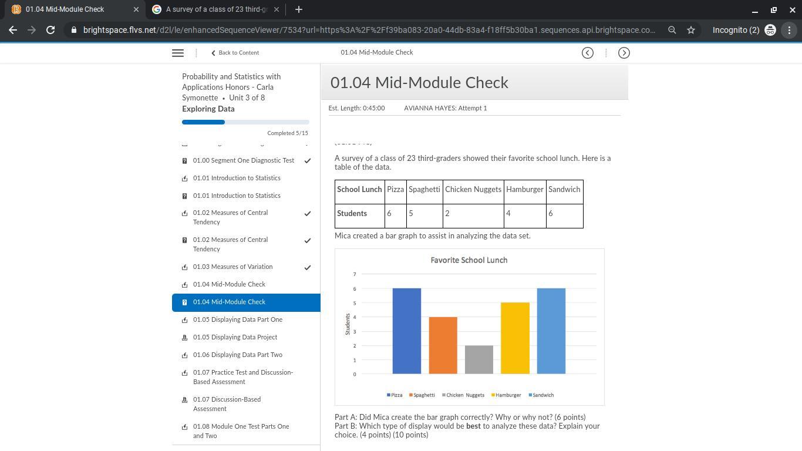Close the 01.04 Mid-Module Check tab

tap(136, 9)
